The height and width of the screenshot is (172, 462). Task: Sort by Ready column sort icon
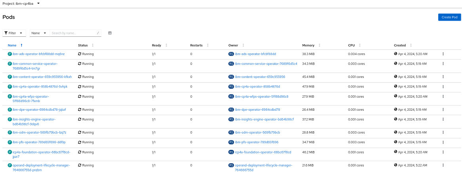click(166, 45)
